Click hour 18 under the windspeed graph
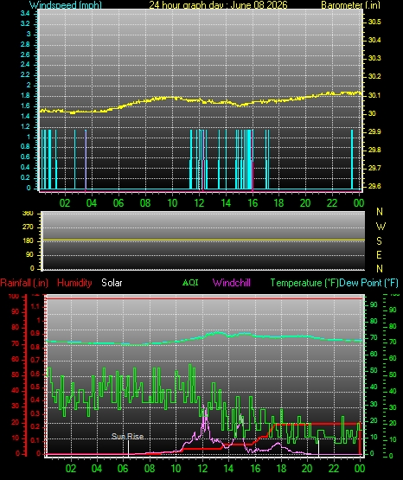The height and width of the screenshot is (480, 403). 279,202
